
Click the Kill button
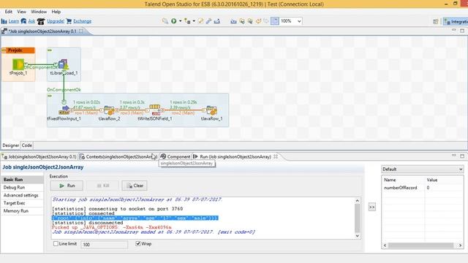(x=102, y=186)
